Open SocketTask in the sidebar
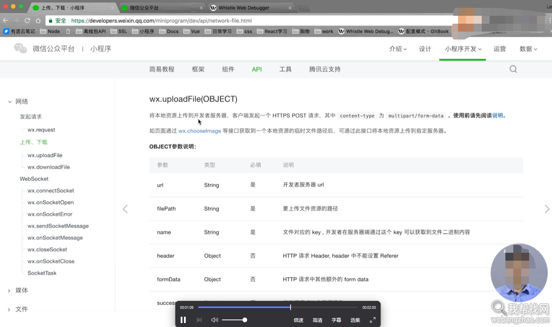The image size is (552, 327). [x=42, y=273]
